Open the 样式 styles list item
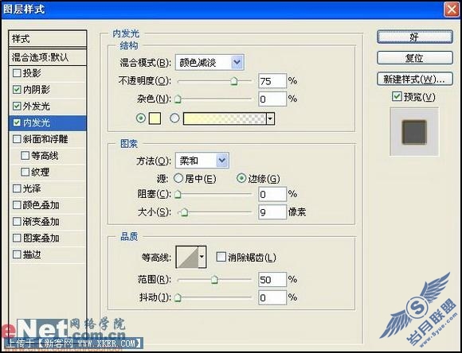 point(48,38)
